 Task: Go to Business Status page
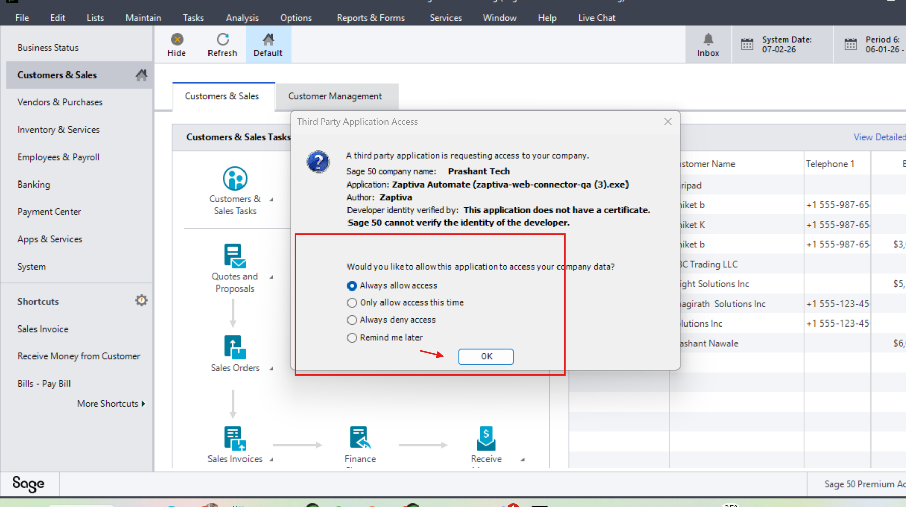pos(48,48)
